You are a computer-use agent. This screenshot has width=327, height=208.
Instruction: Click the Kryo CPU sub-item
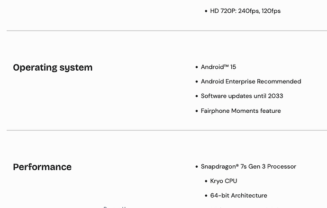pos(224,181)
